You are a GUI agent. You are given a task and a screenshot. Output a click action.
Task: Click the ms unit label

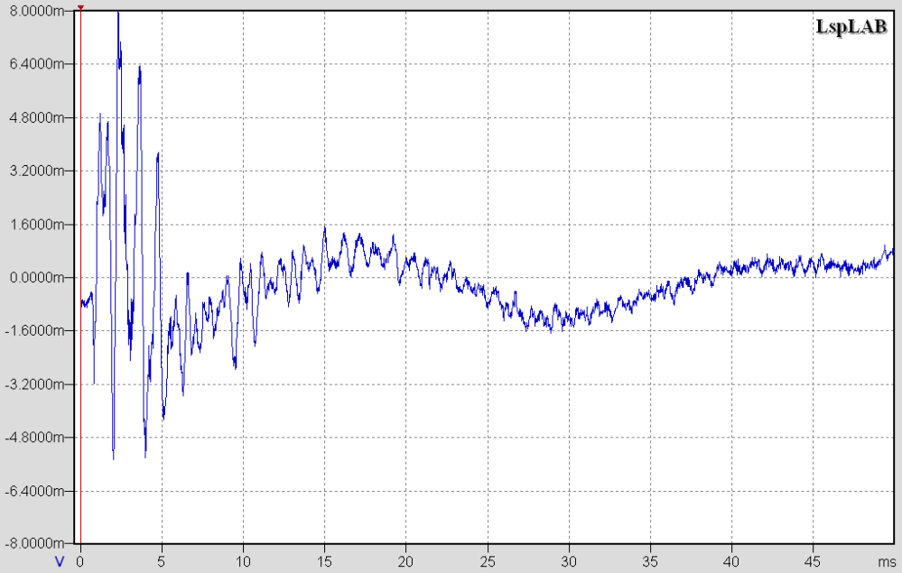[x=887, y=561]
